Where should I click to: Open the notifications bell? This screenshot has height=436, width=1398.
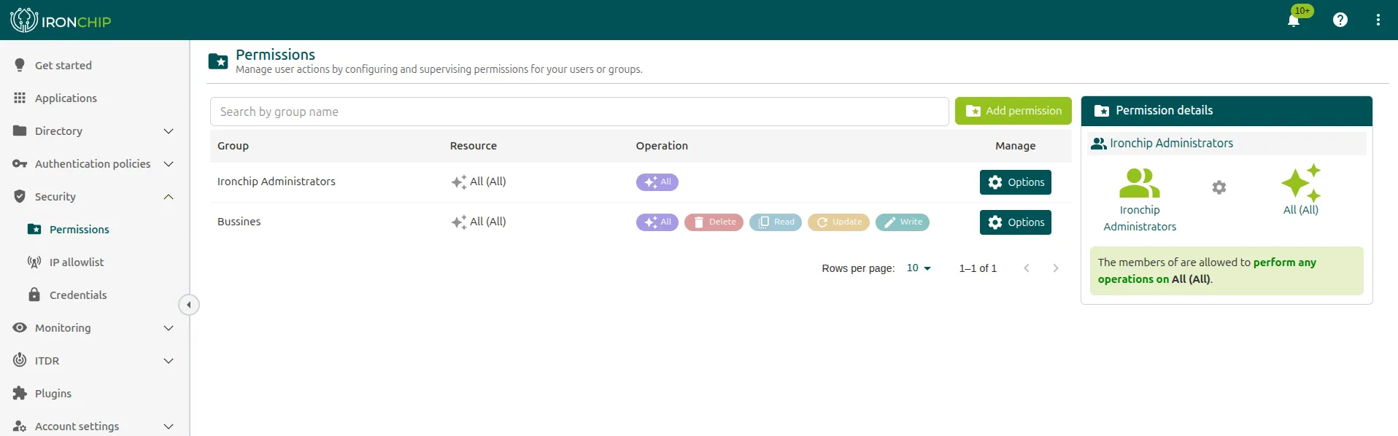[x=1294, y=20]
